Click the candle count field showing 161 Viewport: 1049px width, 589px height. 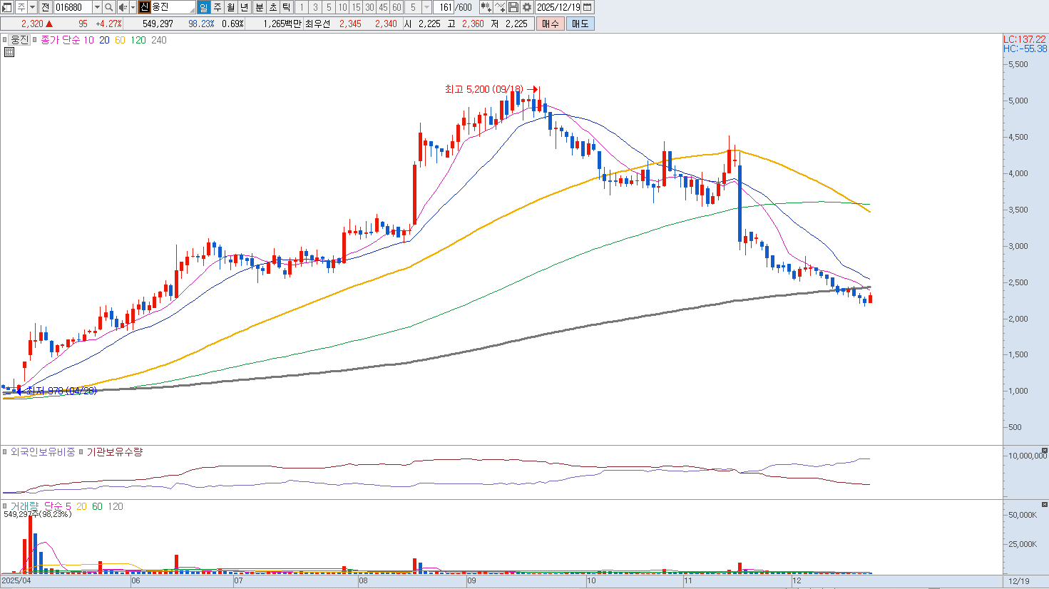coord(445,7)
